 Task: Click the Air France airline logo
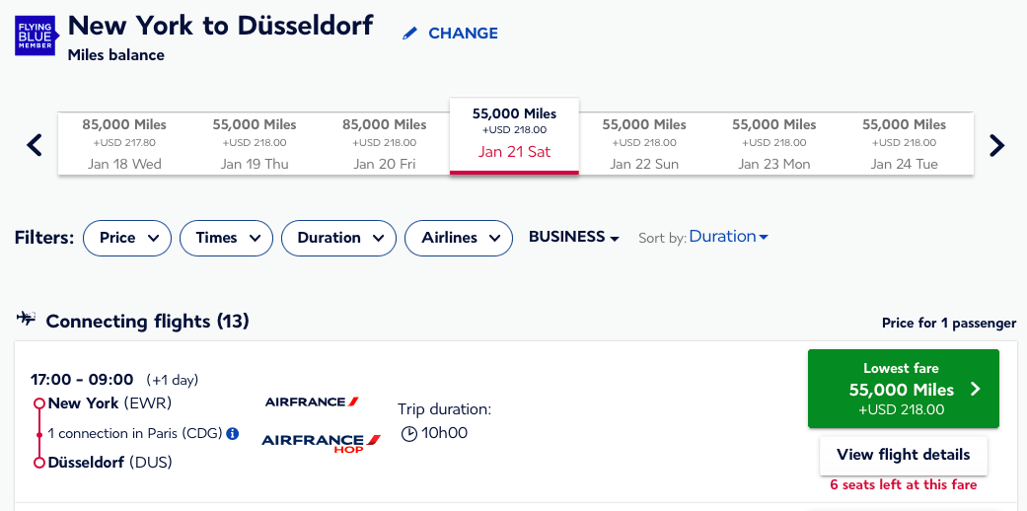[312, 401]
